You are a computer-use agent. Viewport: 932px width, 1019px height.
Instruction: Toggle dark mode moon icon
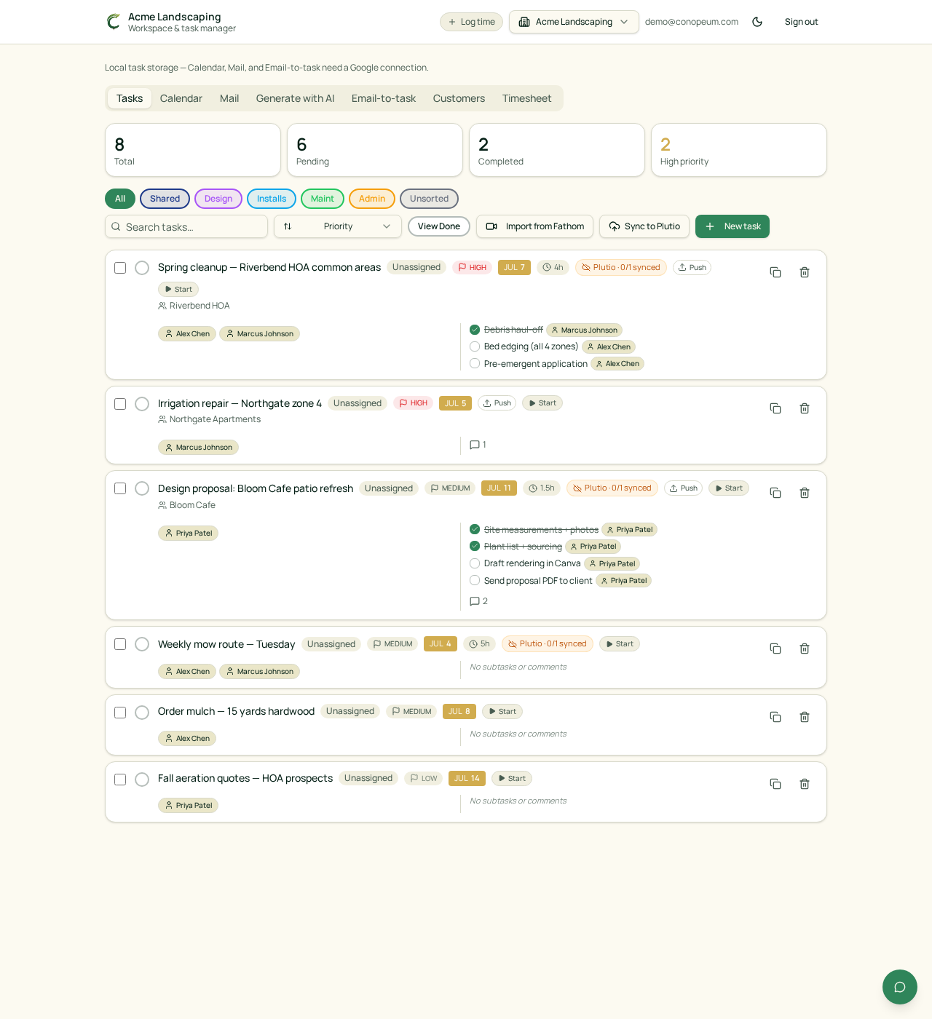click(757, 22)
